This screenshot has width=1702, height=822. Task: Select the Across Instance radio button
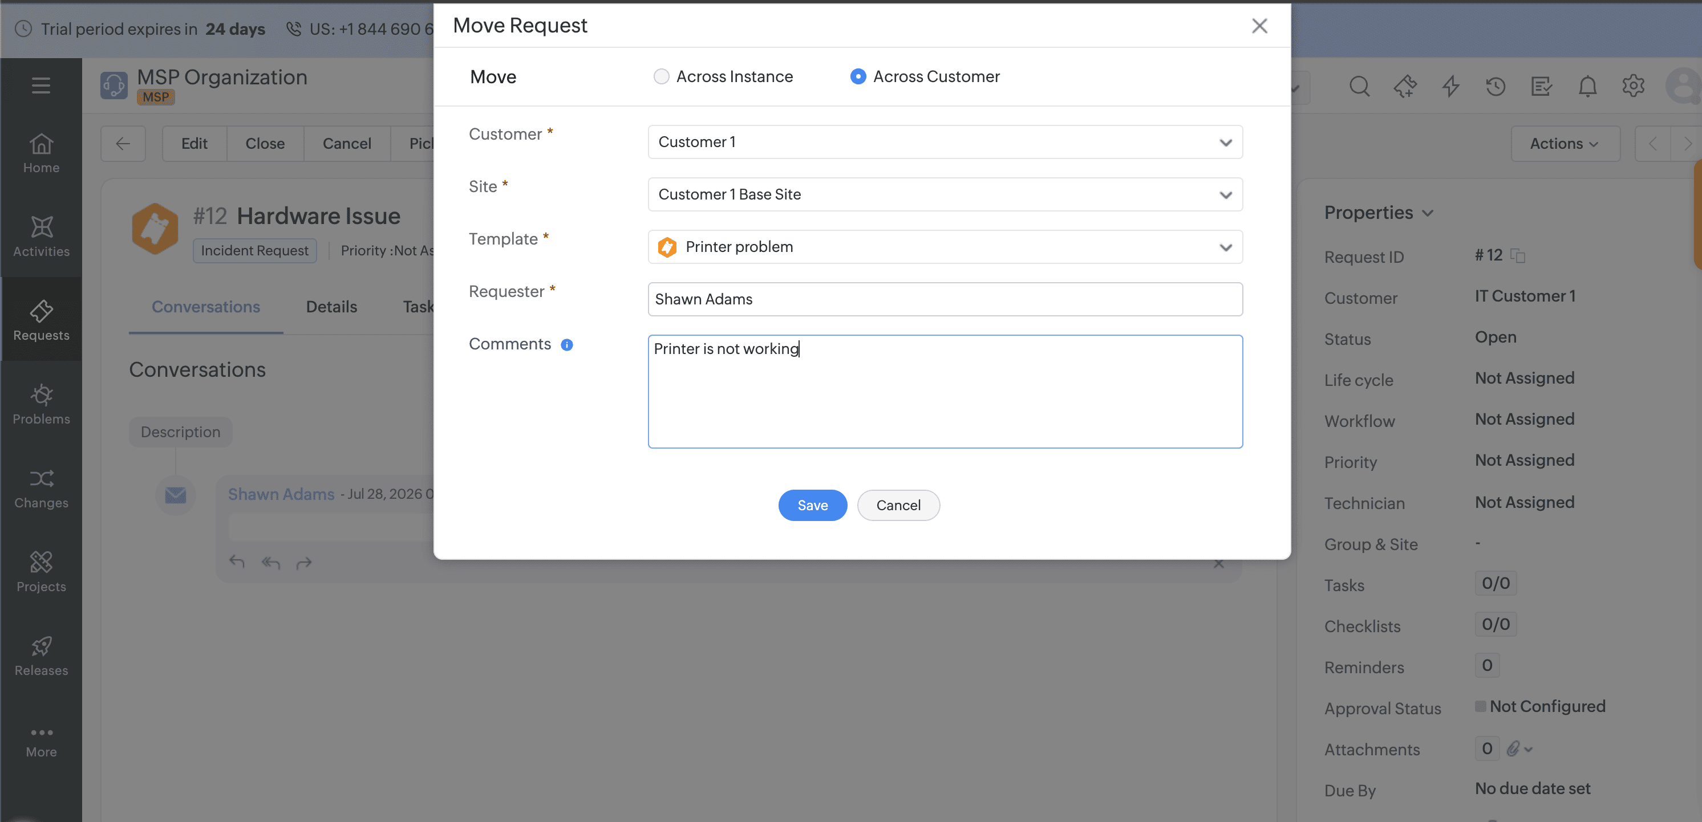coord(660,76)
